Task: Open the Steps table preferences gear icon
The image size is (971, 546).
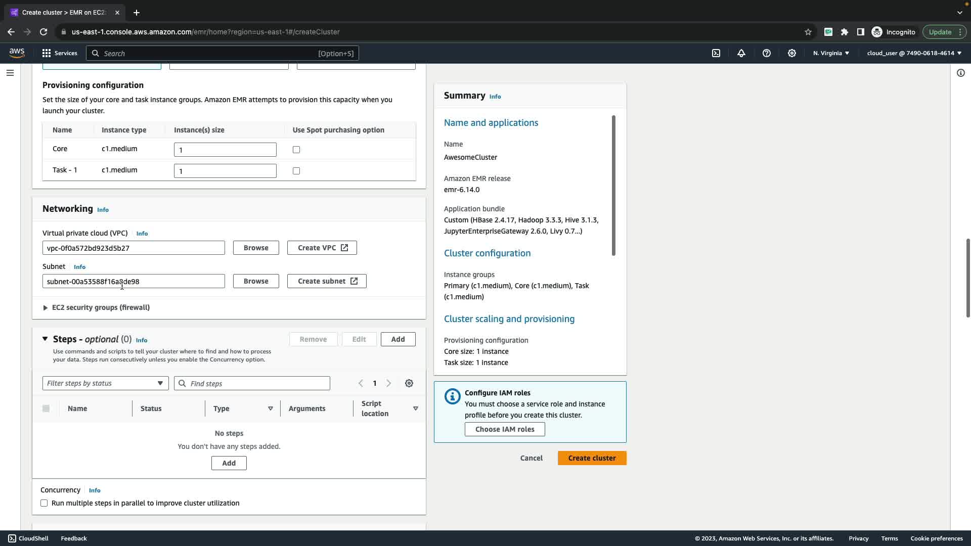Action: click(x=409, y=383)
